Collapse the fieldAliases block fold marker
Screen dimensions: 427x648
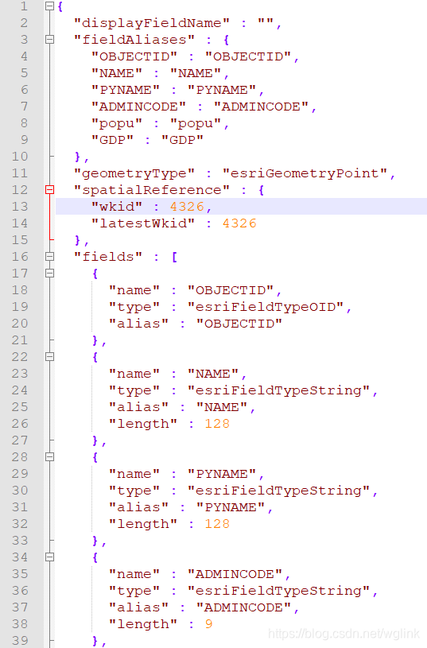click(49, 40)
